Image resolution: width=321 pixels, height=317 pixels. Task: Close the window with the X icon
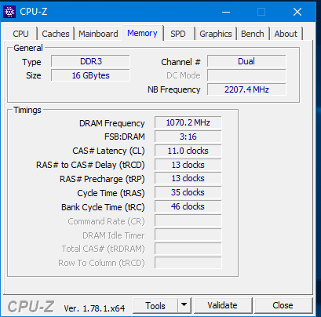[297, 12]
